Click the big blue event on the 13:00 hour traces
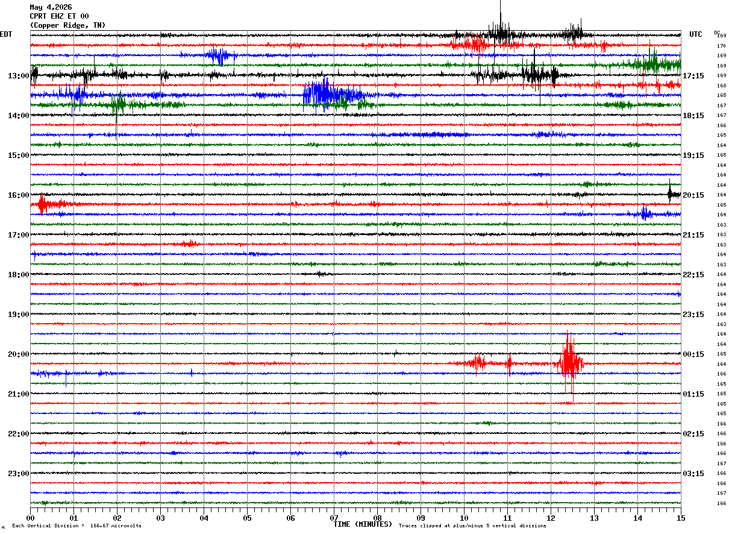Screen dimensions: 729x534 333,95
